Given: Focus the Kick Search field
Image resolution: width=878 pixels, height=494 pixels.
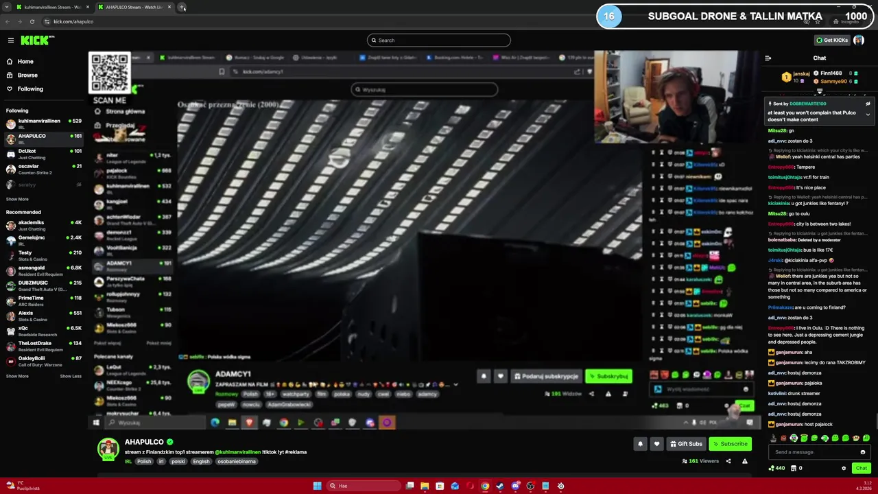Looking at the screenshot, I should click(x=439, y=40).
